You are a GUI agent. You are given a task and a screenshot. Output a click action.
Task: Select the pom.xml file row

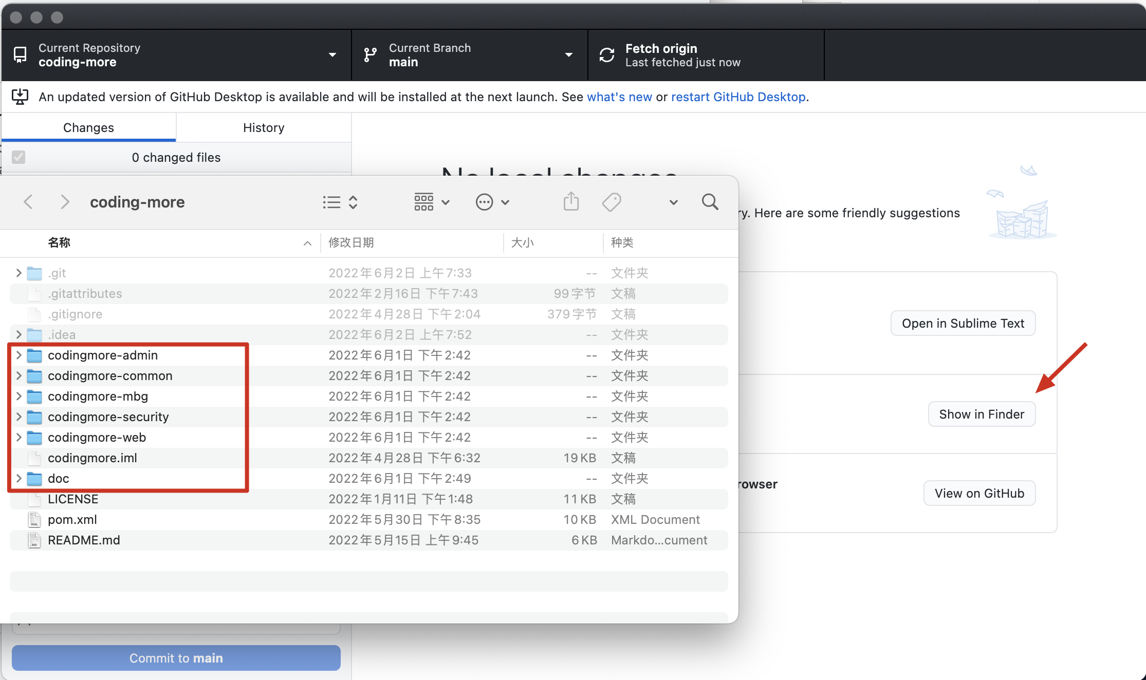tap(72, 520)
